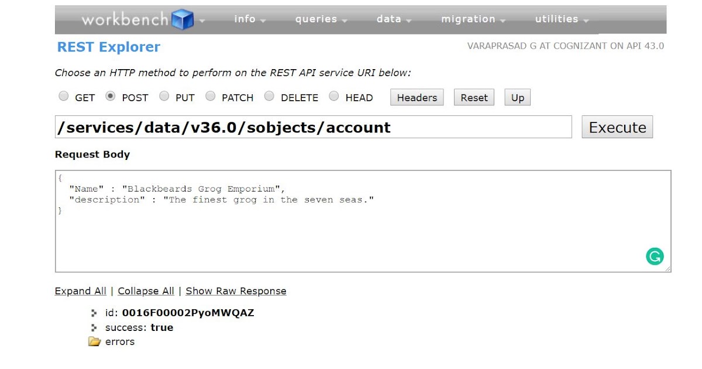The width and height of the screenshot is (702, 369).
Task: Click the Execute button
Action: point(617,127)
